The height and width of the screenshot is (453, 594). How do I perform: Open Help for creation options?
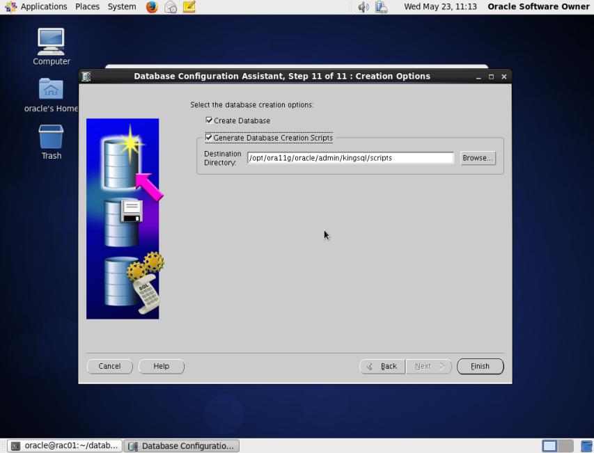[x=161, y=366]
